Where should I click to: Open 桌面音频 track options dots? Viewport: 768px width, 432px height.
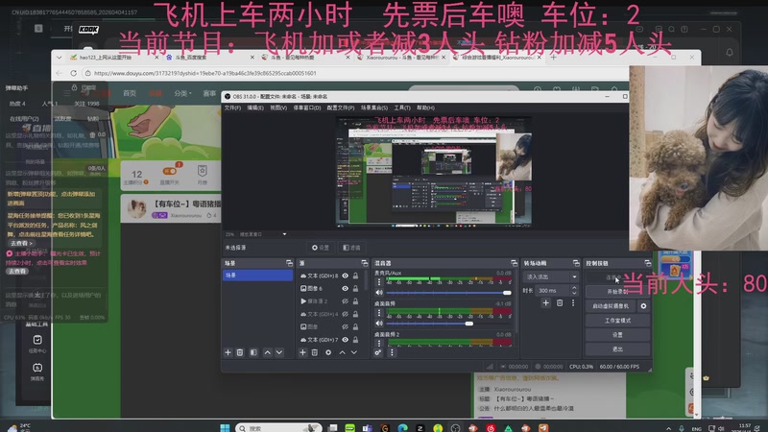pyautogui.click(x=378, y=313)
